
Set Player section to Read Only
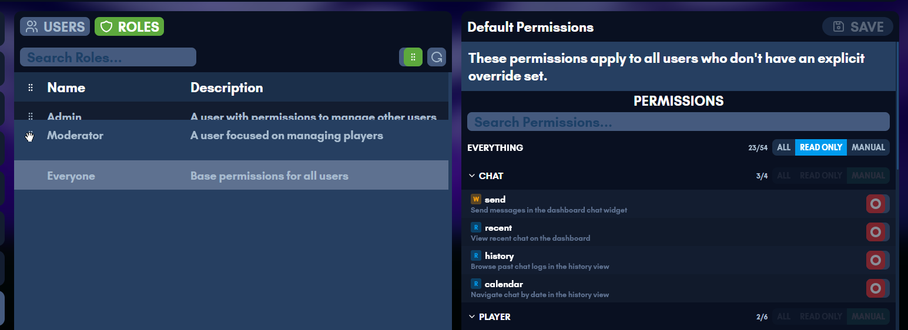821,316
